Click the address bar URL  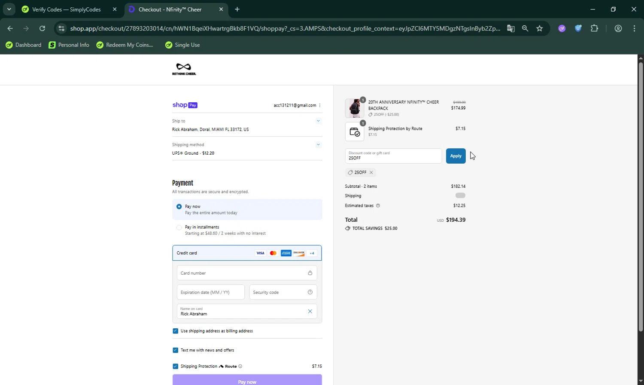(x=285, y=28)
